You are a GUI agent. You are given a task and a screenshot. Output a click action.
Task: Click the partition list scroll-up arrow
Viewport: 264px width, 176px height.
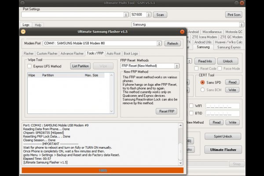[x=111, y=75]
